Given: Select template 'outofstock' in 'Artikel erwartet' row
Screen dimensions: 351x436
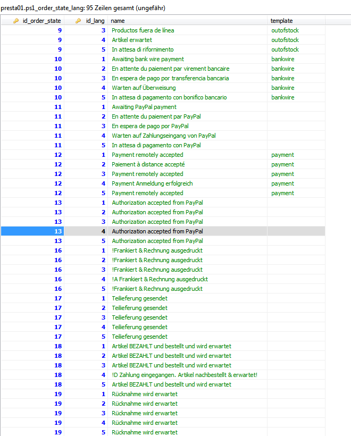Looking at the screenshot, I should [x=296, y=40].
